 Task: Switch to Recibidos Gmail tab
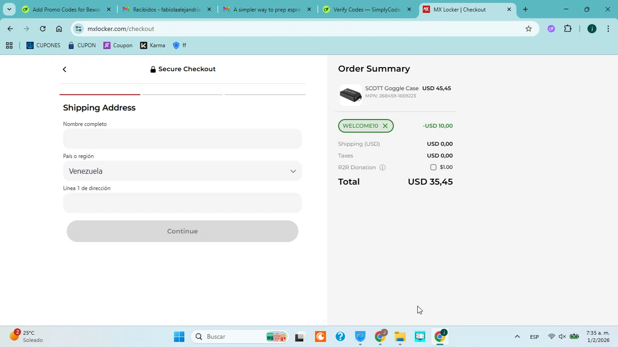(166, 9)
